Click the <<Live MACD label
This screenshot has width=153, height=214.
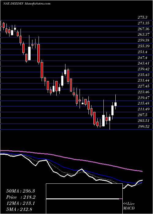(x=129, y=206)
